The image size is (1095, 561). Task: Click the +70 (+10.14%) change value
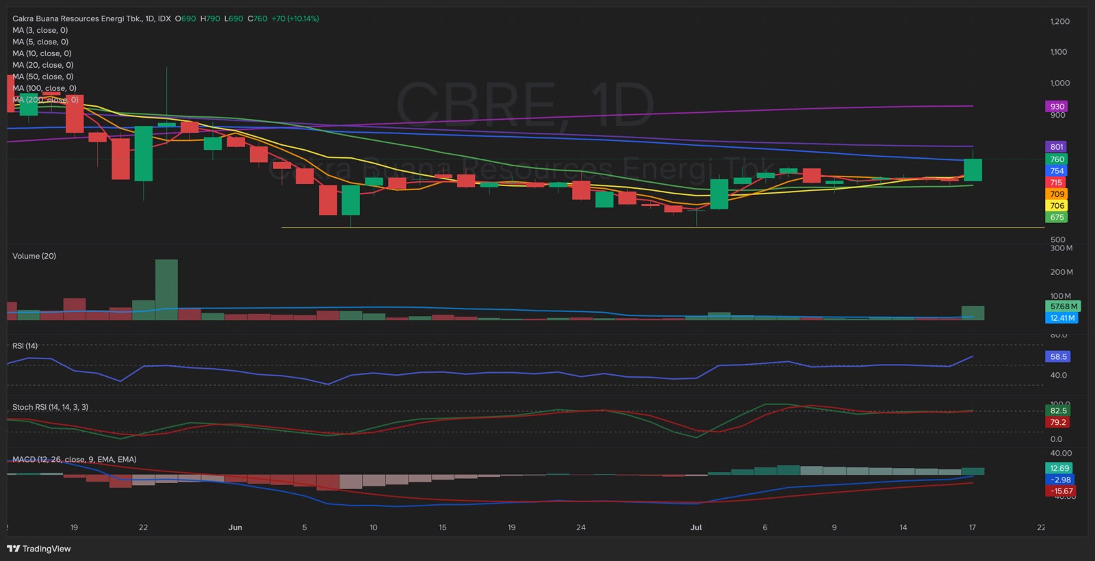(x=295, y=18)
